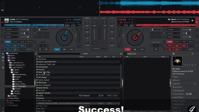Adjust left channel HIGH EQ knob
Viewport: 199px width, 112px height.
pyautogui.click(x=87, y=23)
